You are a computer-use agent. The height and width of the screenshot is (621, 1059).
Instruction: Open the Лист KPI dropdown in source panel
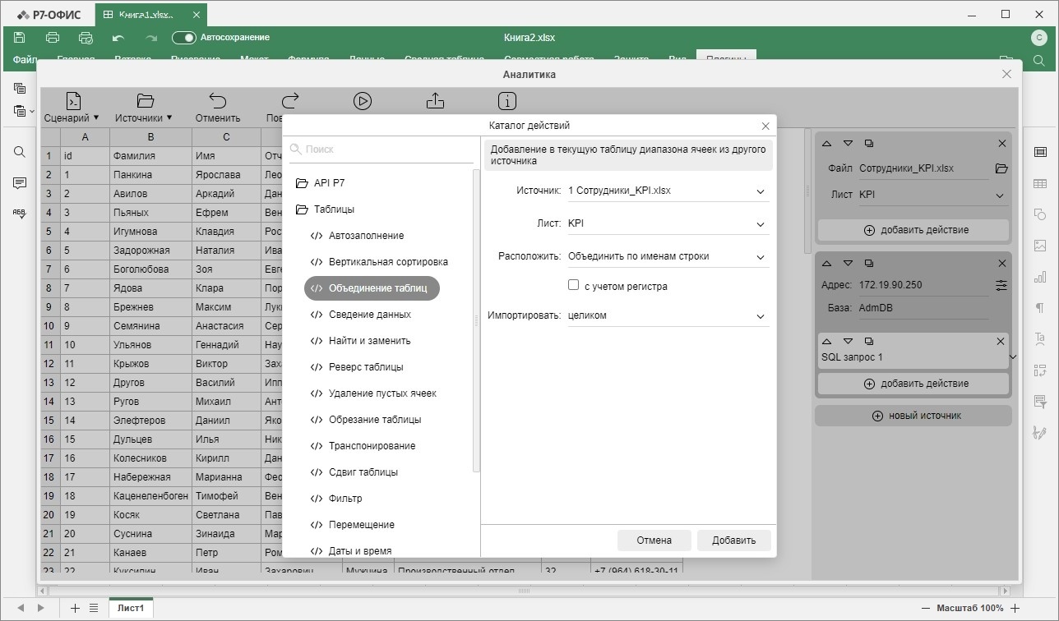[932, 195]
